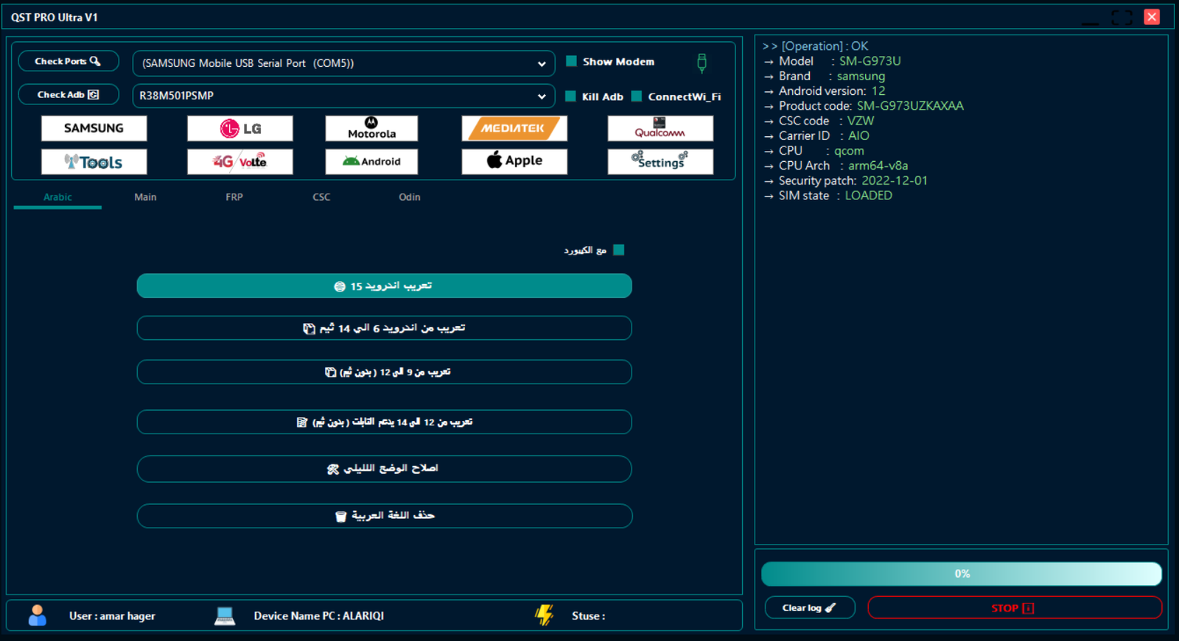Viewport: 1179px width, 641px height.
Task: Expand the ADB device serial dropdown
Action: coord(542,96)
